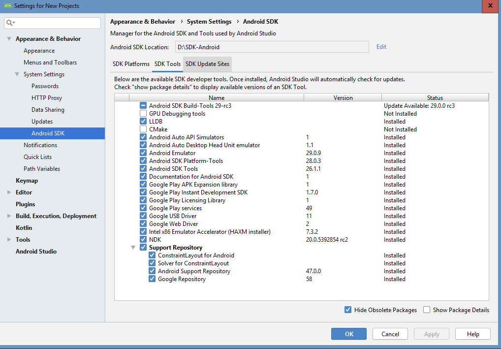The width and height of the screenshot is (501, 349).
Task: Collapse Appearance & Behavior tree section
Action: tap(9, 39)
